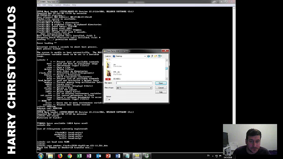Open the Edit menu in Tera Term

[x=44, y=5]
